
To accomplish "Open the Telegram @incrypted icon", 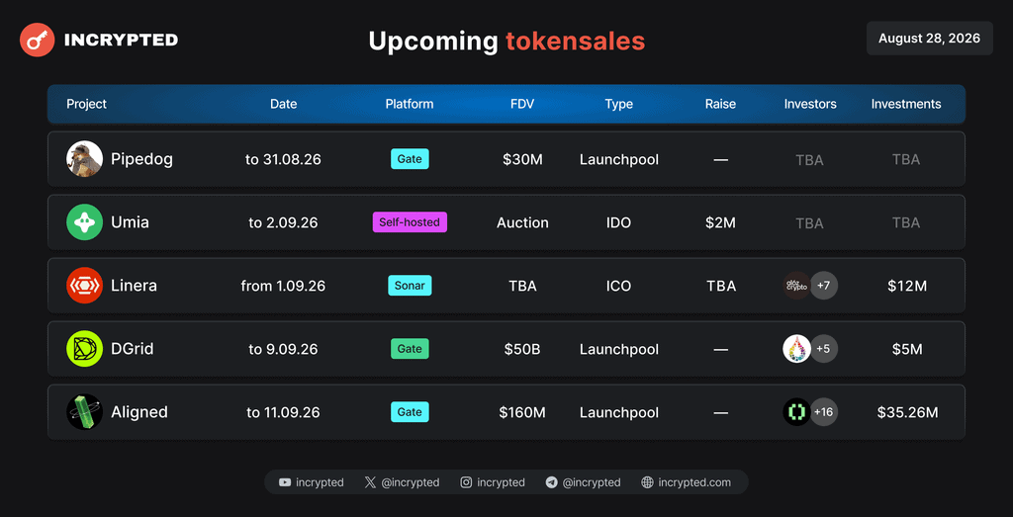I will [x=551, y=482].
